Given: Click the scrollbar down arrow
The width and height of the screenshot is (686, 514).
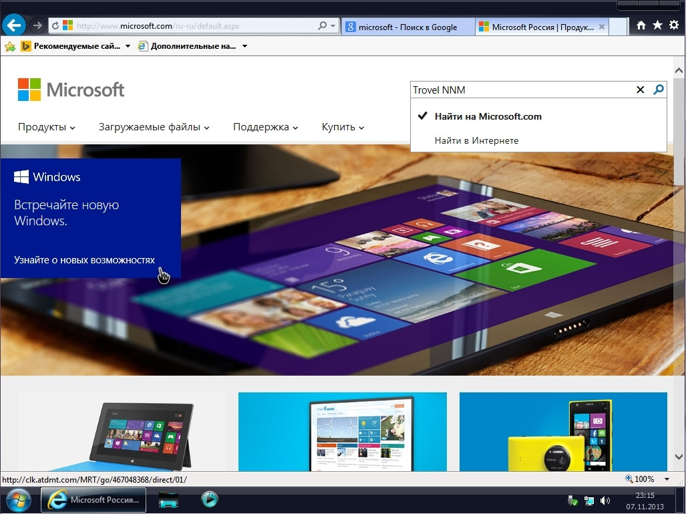Looking at the screenshot, I should point(679,457).
